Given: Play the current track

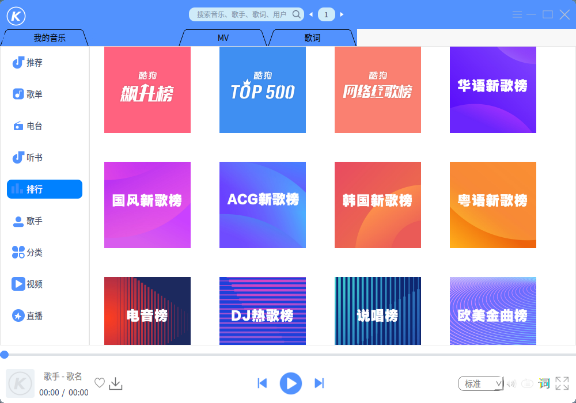Looking at the screenshot, I should (290, 383).
